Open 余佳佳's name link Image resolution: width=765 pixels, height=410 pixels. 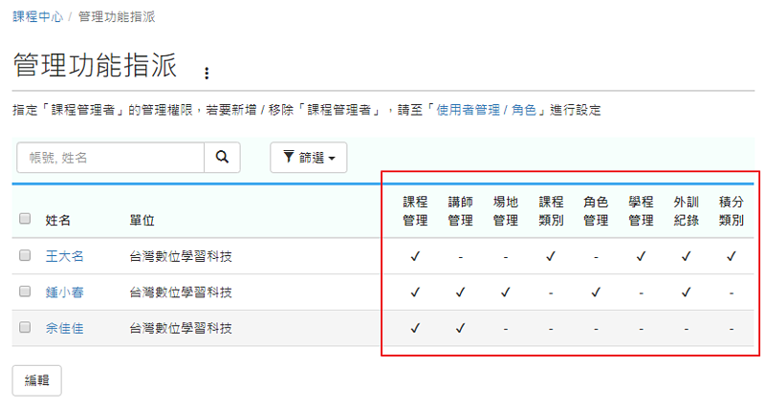coord(65,328)
